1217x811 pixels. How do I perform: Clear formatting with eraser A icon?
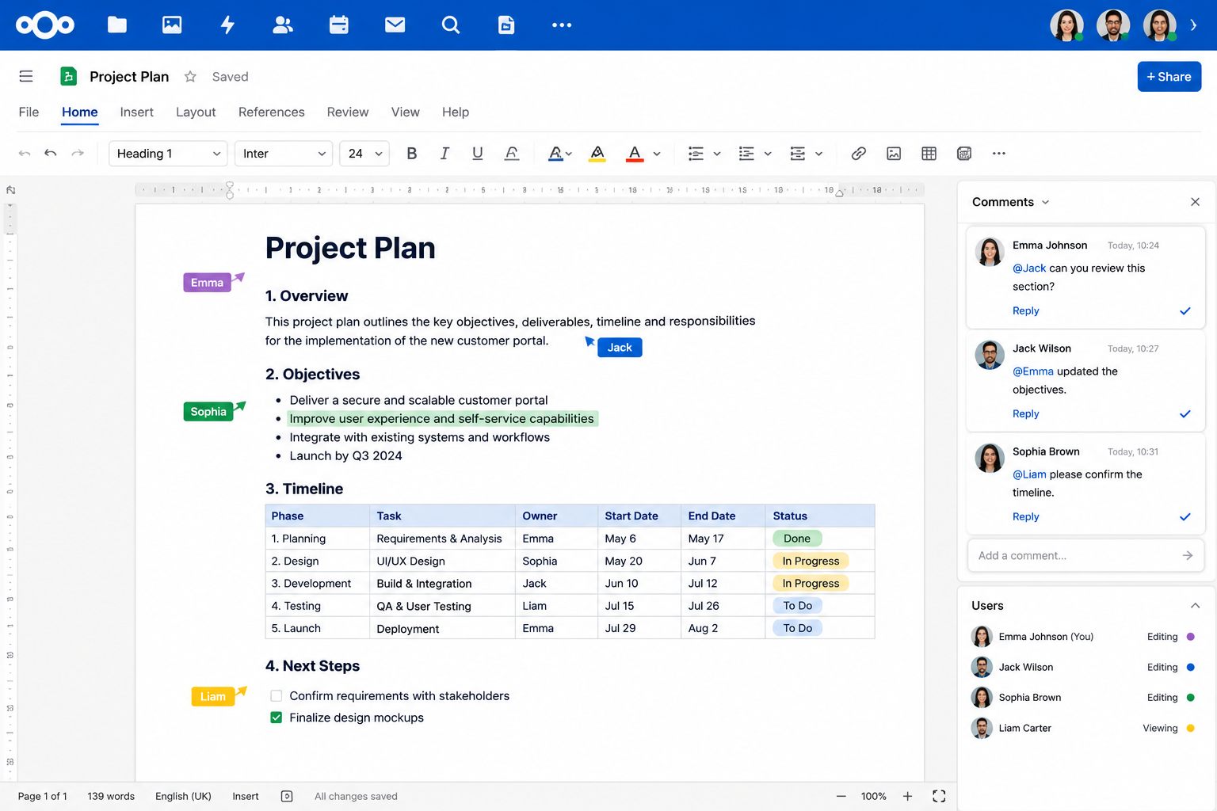coord(512,154)
